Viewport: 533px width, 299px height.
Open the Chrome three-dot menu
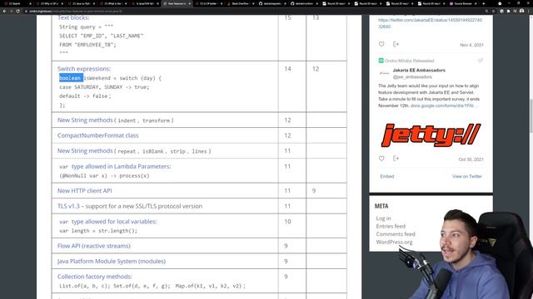529,11
